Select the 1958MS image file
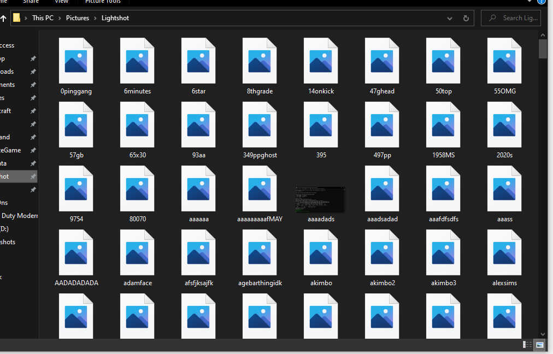Viewport: 553px width, 354px height. click(443, 125)
